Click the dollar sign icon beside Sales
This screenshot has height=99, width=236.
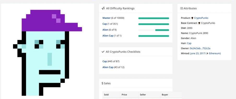click(x=102, y=83)
